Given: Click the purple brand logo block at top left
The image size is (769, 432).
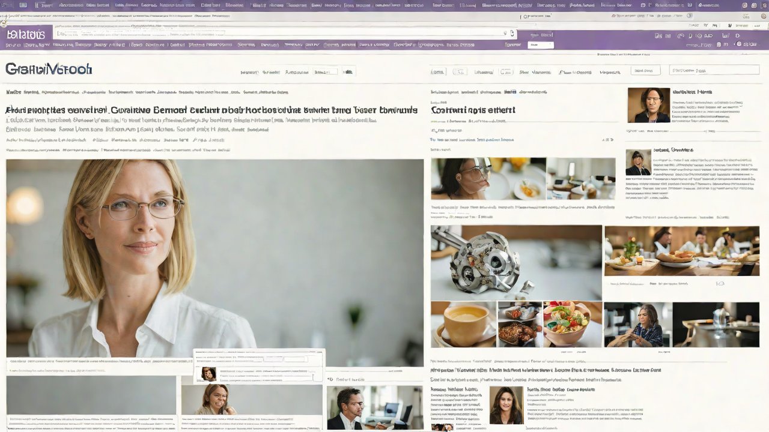Looking at the screenshot, I should coord(25,35).
